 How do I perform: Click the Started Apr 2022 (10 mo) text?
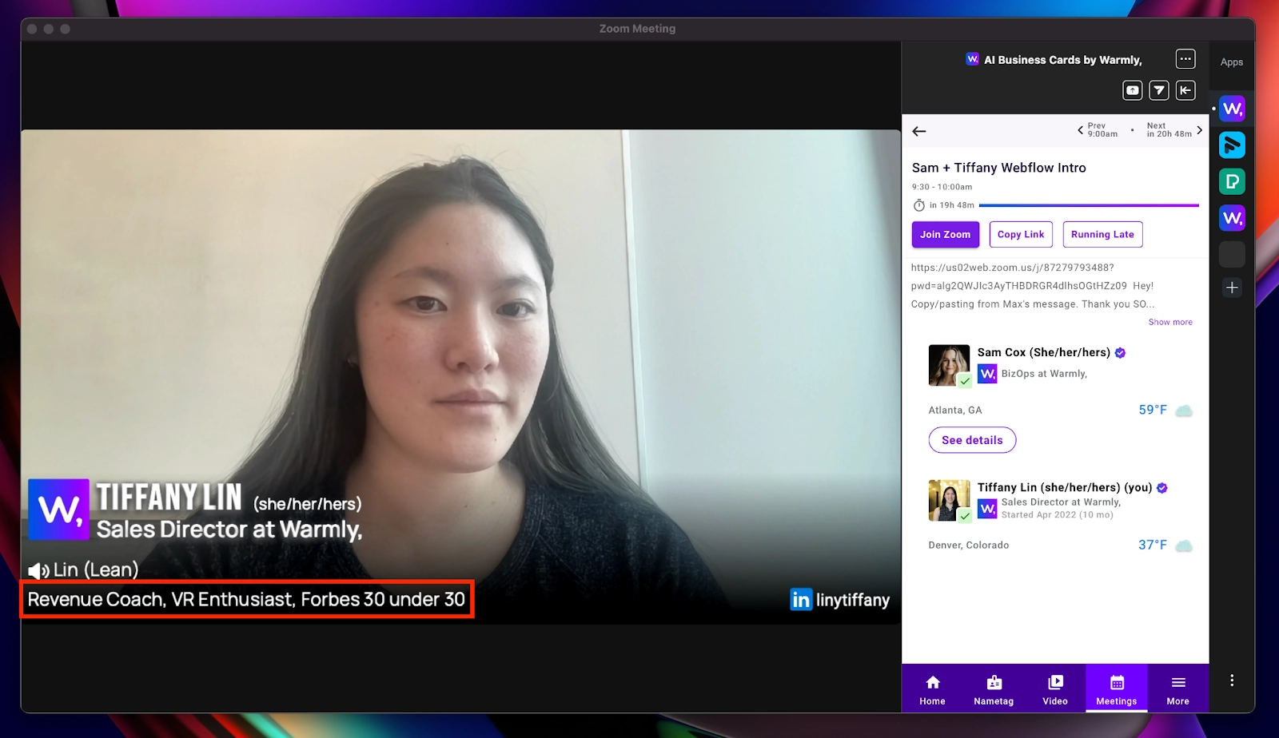click(1058, 515)
